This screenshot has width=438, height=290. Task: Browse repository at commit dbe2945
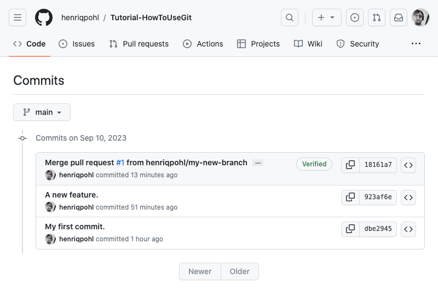tap(408, 229)
